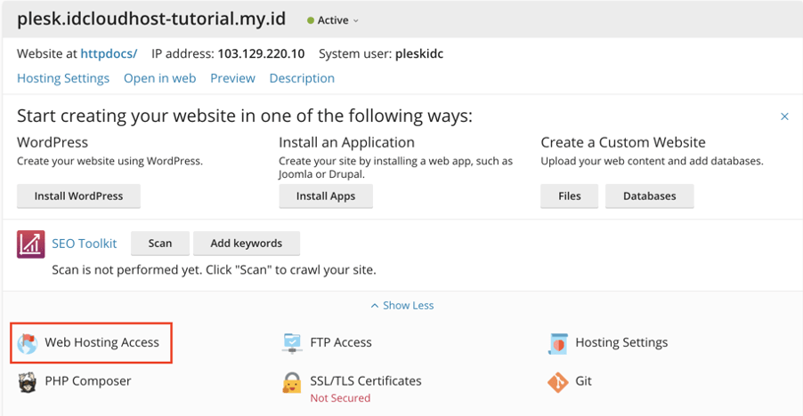Image resolution: width=803 pixels, height=416 pixels.
Task: Click the plesk.idcloudhost-tutorial.my.id domain title
Action: [151, 20]
